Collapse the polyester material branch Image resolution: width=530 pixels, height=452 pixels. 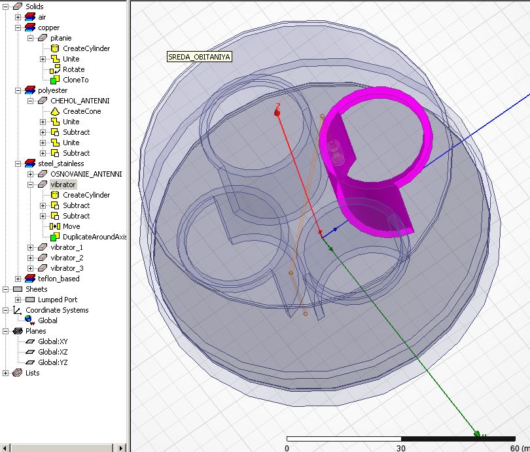(x=18, y=90)
